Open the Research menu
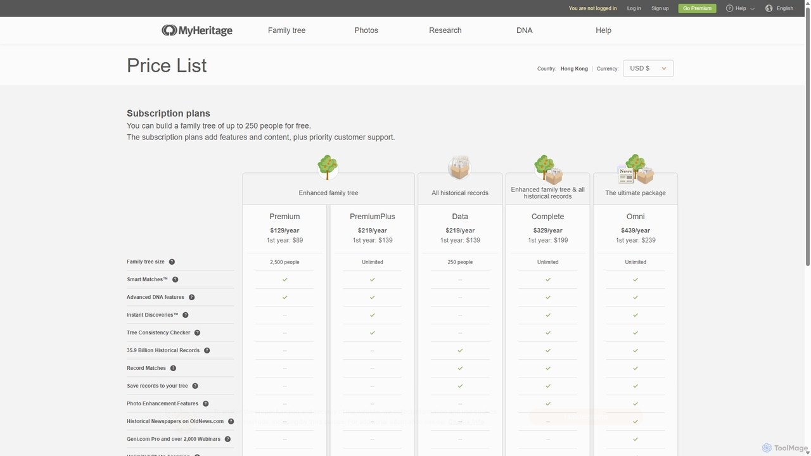Image resolution: width=811 pixels, height=456 pixels. tap(445, 30)
